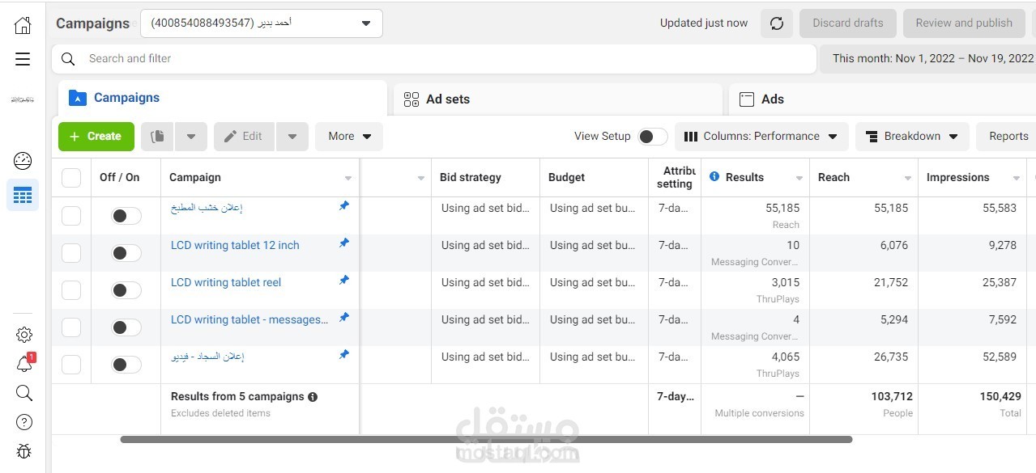The height and width of the screenshot is (473, 1036).
Task: Open the notifications bell icon
Action: [x=24, y=365]
